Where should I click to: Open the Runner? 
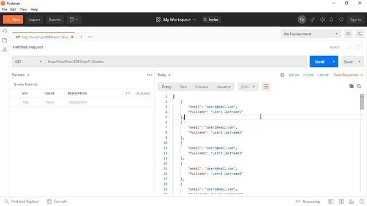[55, 19]
